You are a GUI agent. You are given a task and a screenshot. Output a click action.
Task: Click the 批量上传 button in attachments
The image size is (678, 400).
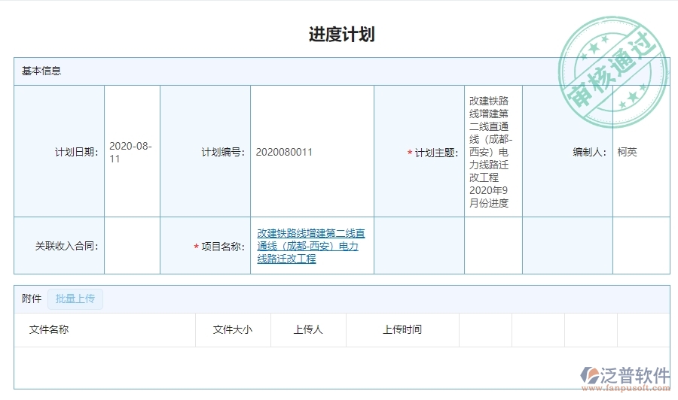(75, 298)
